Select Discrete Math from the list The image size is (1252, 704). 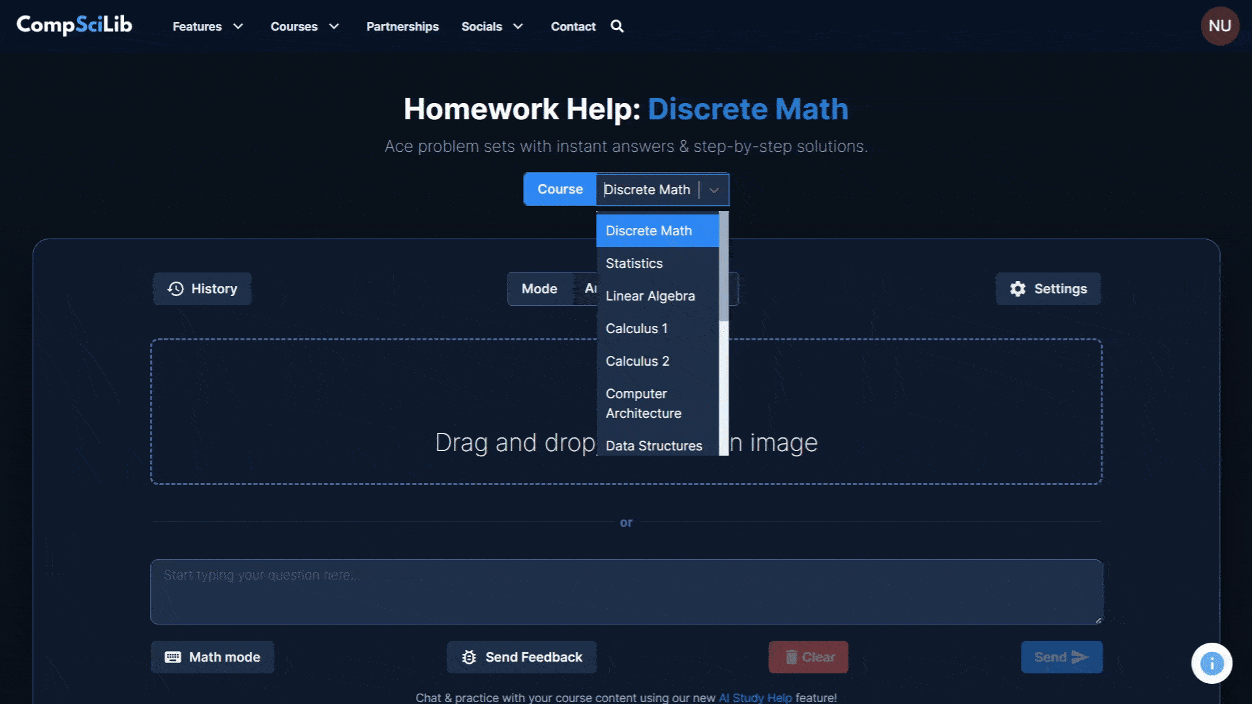click(x=657, y=231)
